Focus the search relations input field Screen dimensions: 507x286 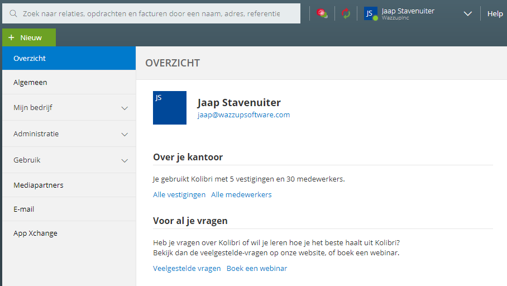pos(151,13)
